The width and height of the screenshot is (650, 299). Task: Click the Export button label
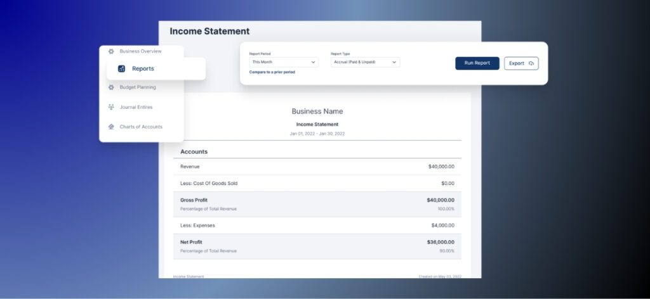[517, 63]
